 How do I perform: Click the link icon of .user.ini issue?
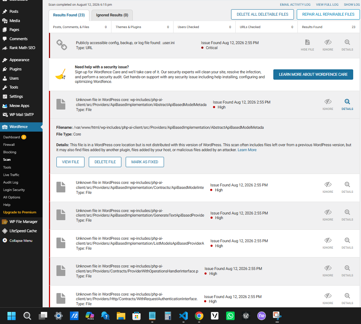click(62, 45)
